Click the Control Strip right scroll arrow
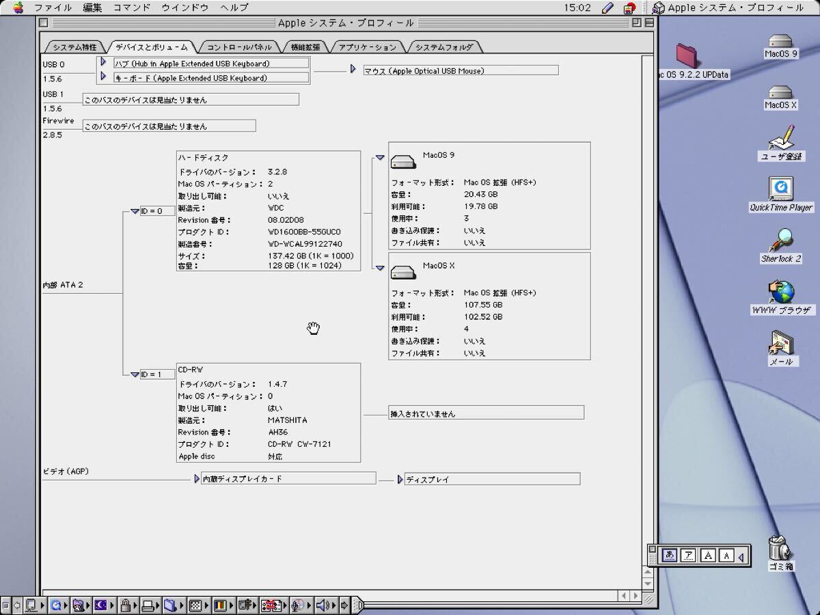The image size is (820, 615). (344, 605)
